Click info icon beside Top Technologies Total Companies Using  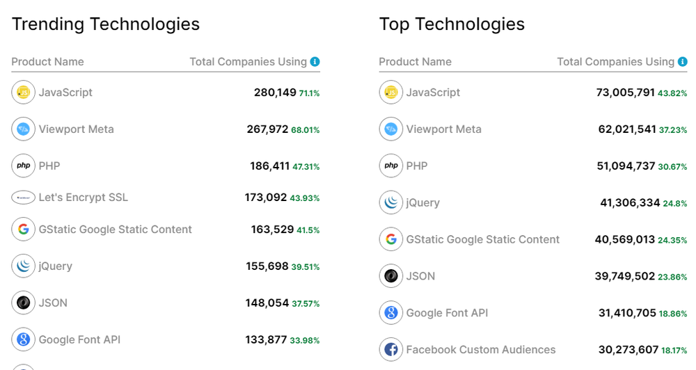pyautogui.click(x=682, y=62)
